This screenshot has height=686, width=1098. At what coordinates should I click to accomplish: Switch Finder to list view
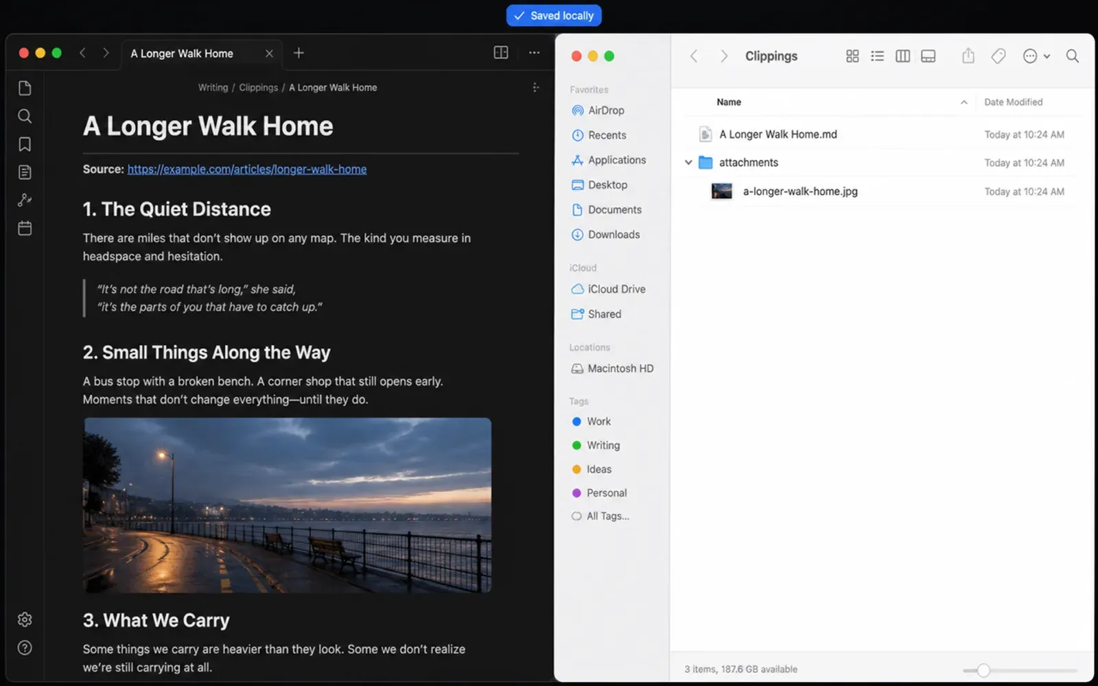[877, 56]
